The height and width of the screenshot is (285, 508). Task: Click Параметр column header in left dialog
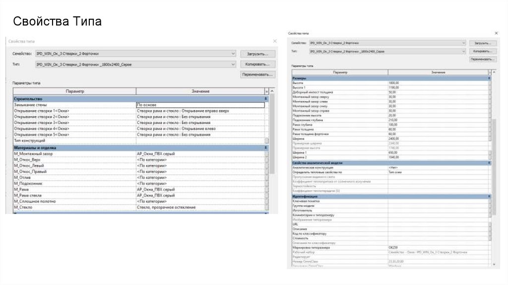(x=74, y=91)
